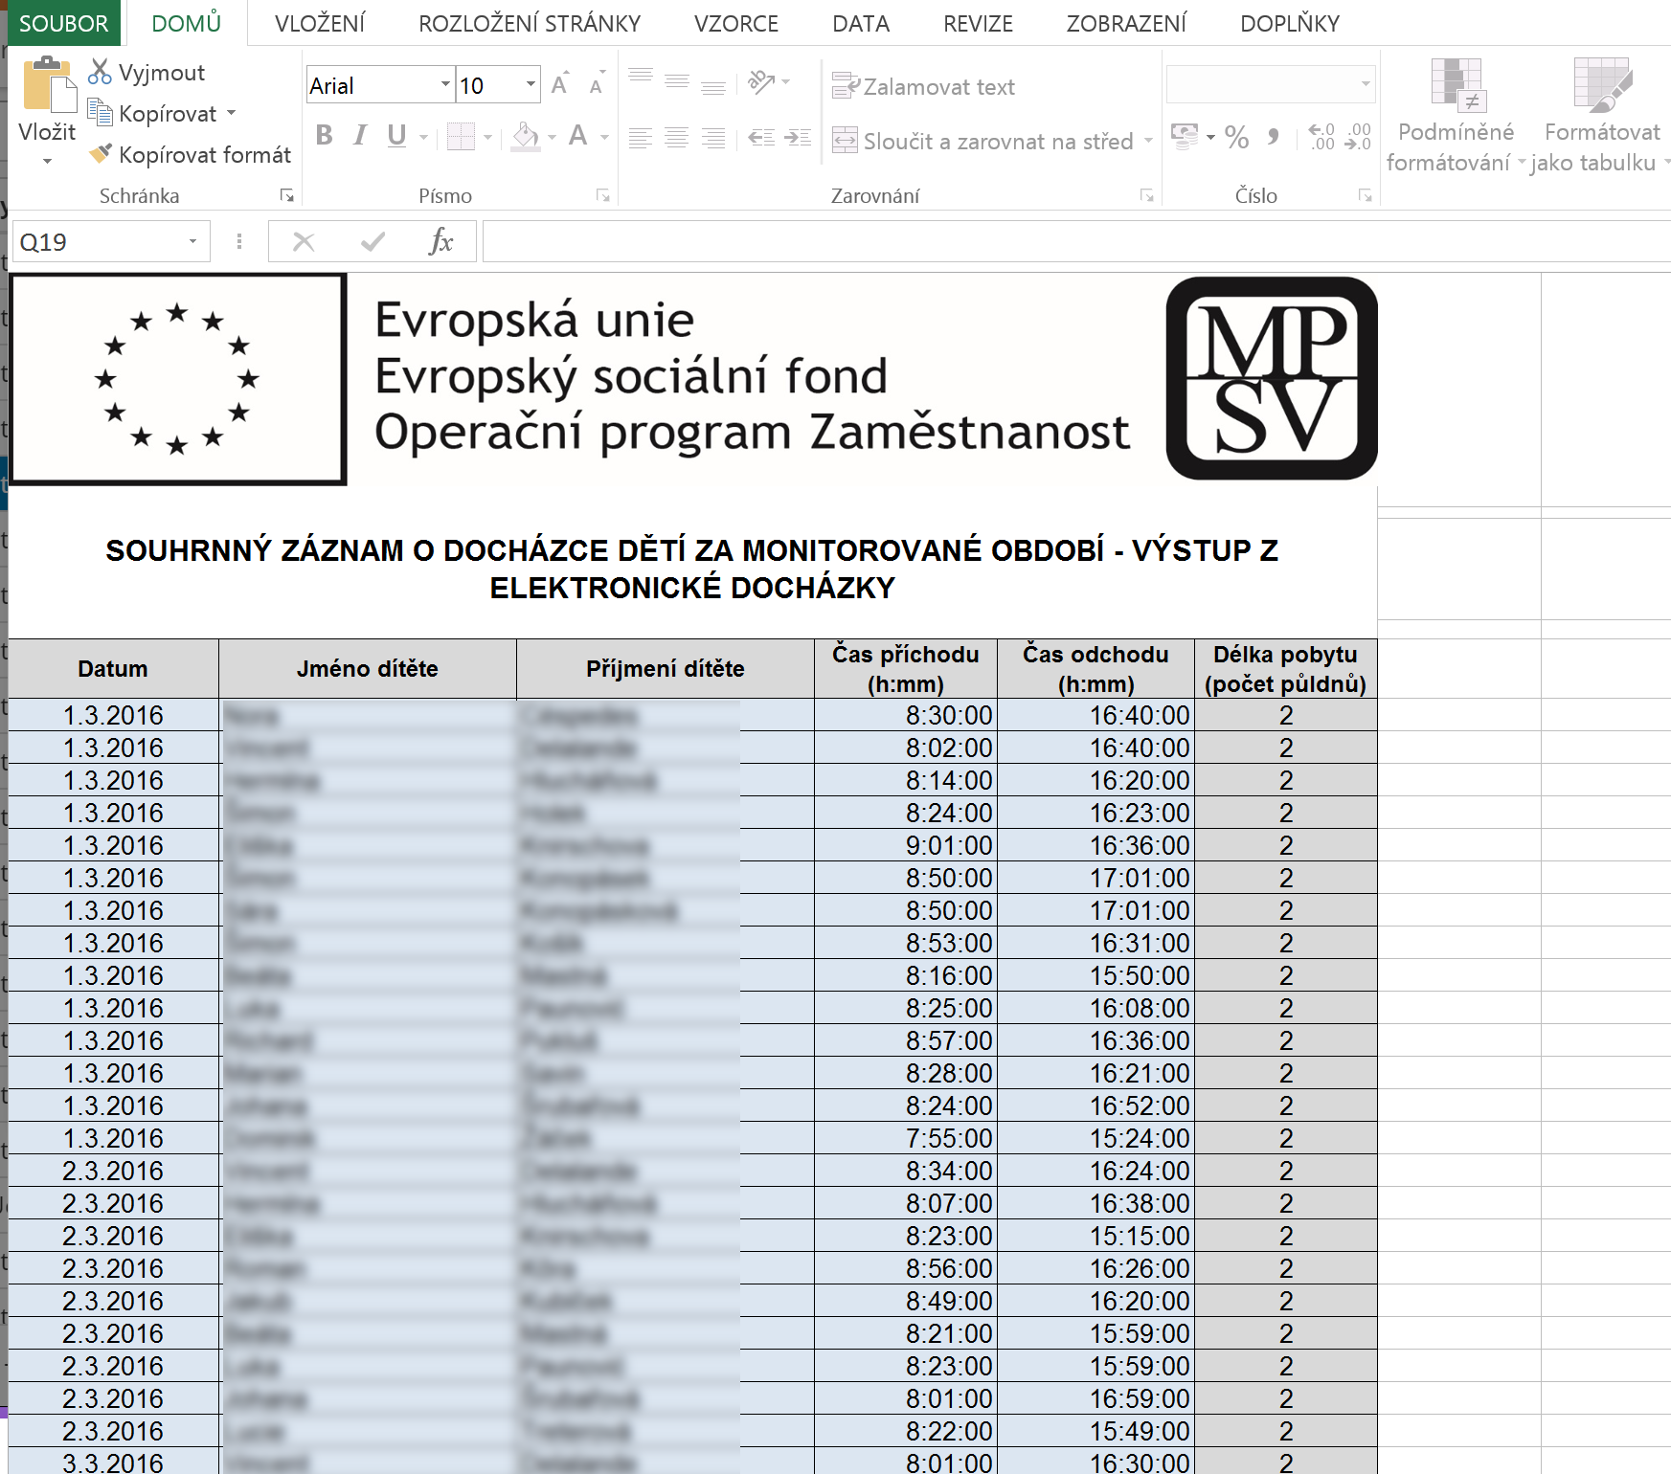Image resolution: width=1671 pixels, height=1474 pixels.
Task: Select Kopírovat formát format painter
Action: (x=190, y=154)
